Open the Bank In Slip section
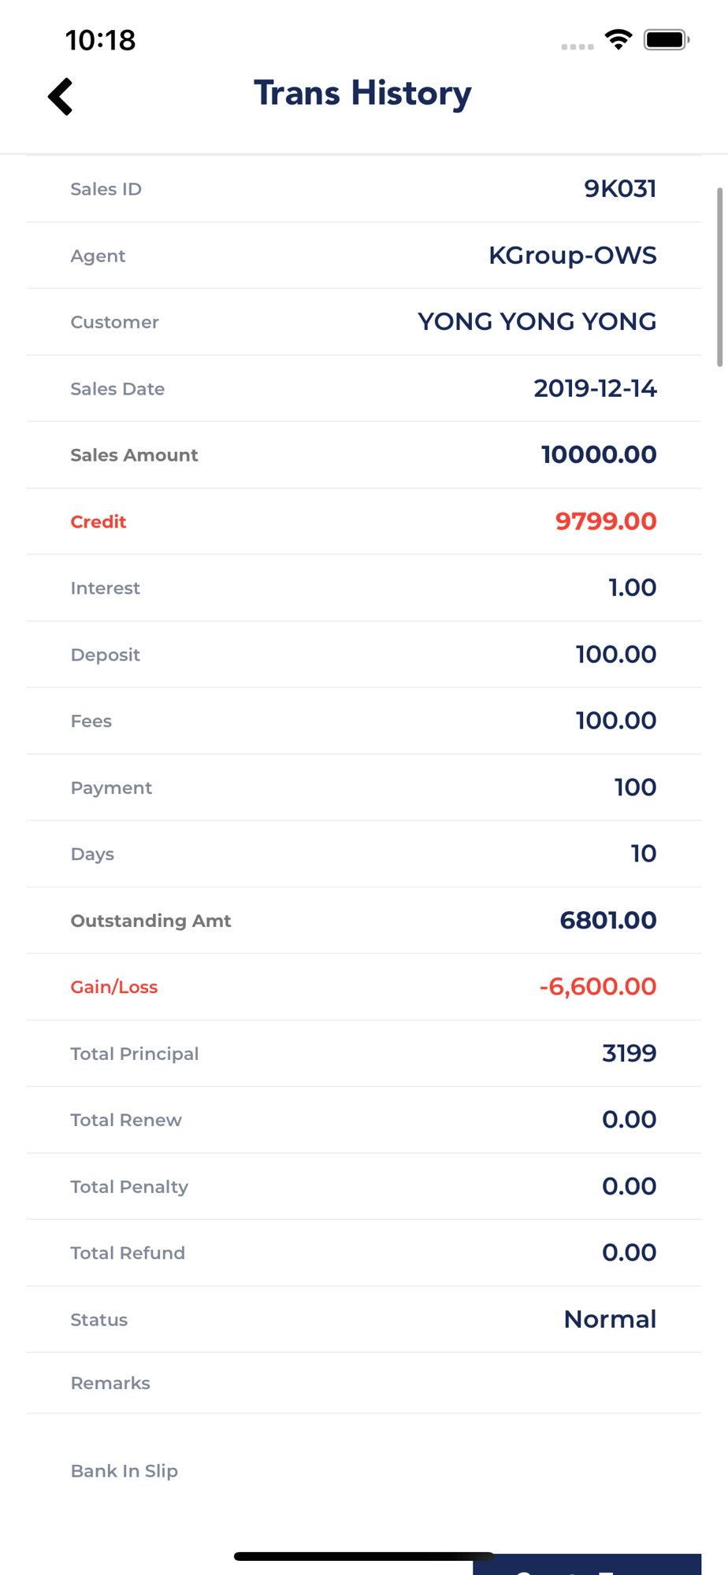This screenshot has width=728, height=1575. (x=124, y=1471)
